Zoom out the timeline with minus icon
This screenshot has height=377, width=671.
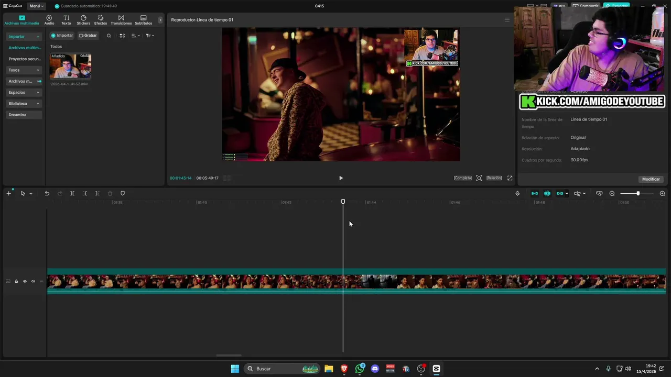pyautogui.click(x=612, y=193)
